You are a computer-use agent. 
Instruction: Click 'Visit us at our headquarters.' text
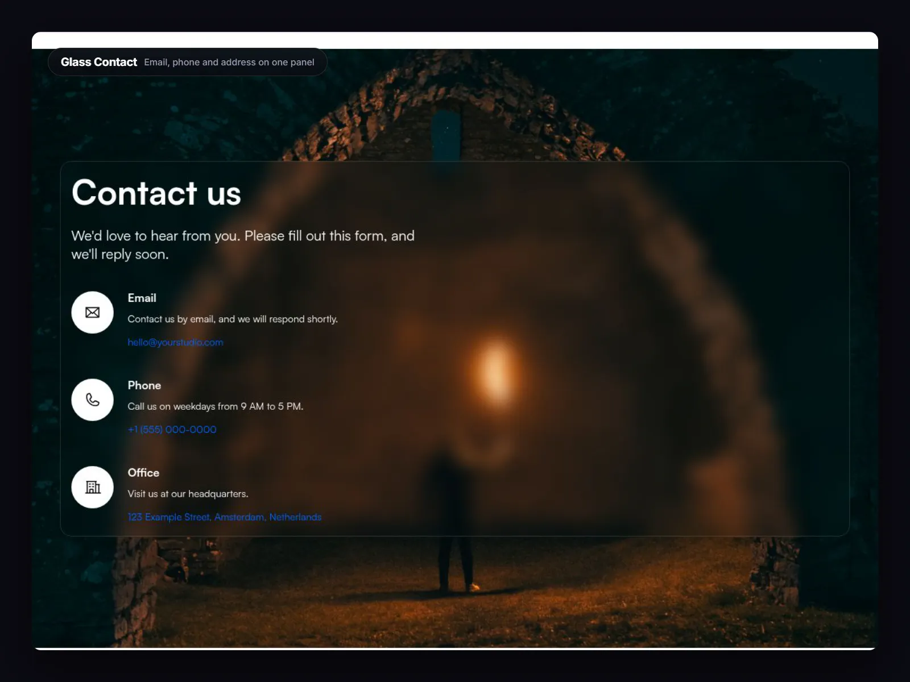coord(188,494)
